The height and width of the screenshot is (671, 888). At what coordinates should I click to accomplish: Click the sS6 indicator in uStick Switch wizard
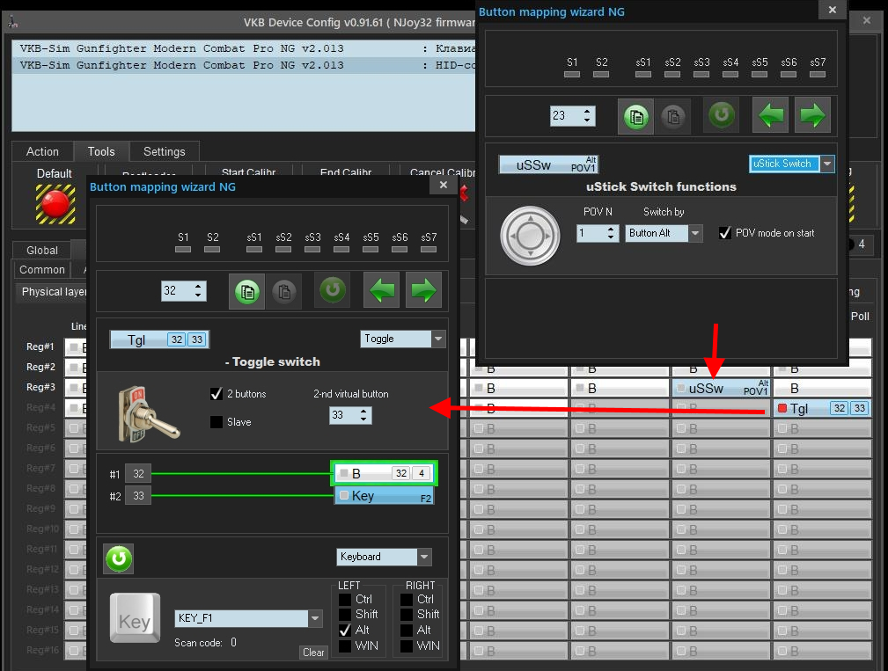pos(789,74)
